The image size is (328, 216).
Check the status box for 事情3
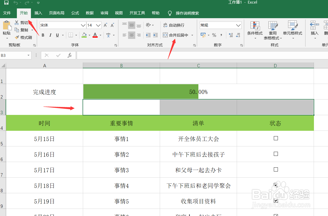pyautogui.click(x=275, y=169)
